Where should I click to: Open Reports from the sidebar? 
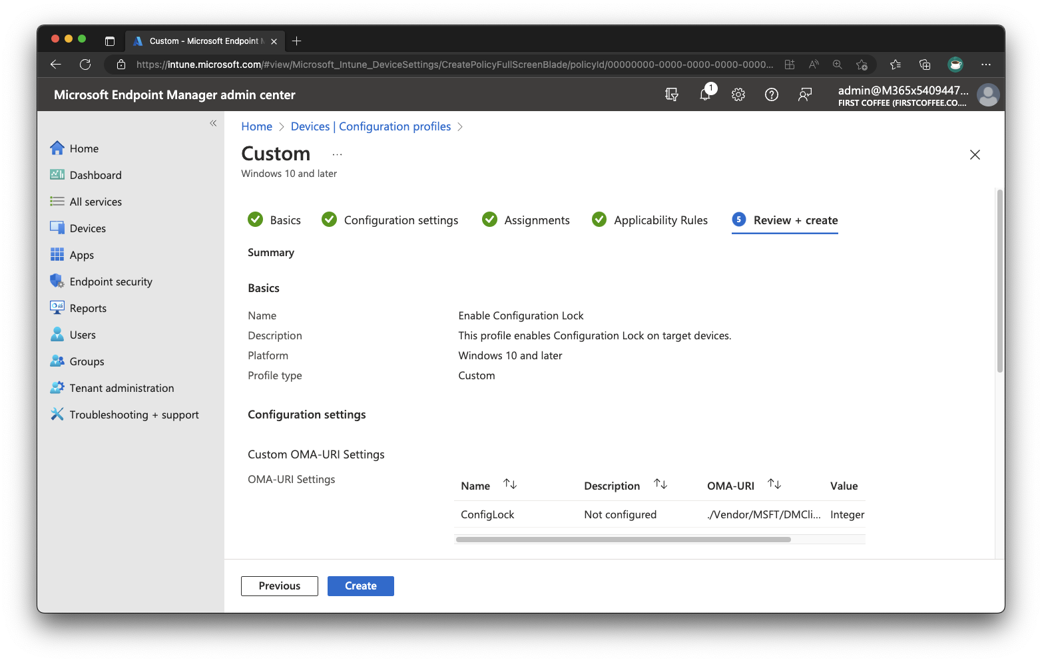tap(87, 307)
